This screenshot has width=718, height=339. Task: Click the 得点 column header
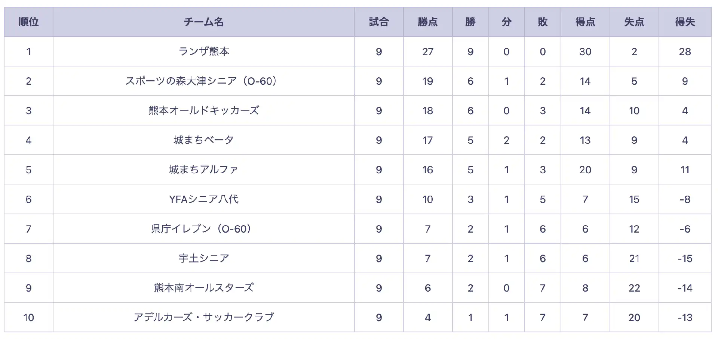(x=585, y=22)
